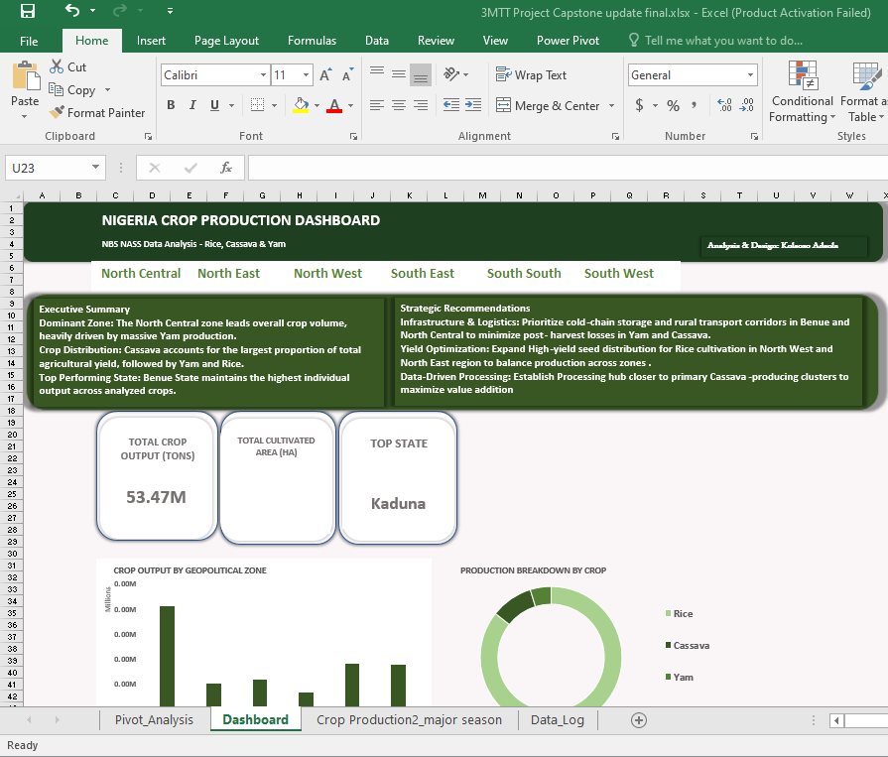Toggle Align Right
This screenshot has height=757, width=888.
[421, 105]
